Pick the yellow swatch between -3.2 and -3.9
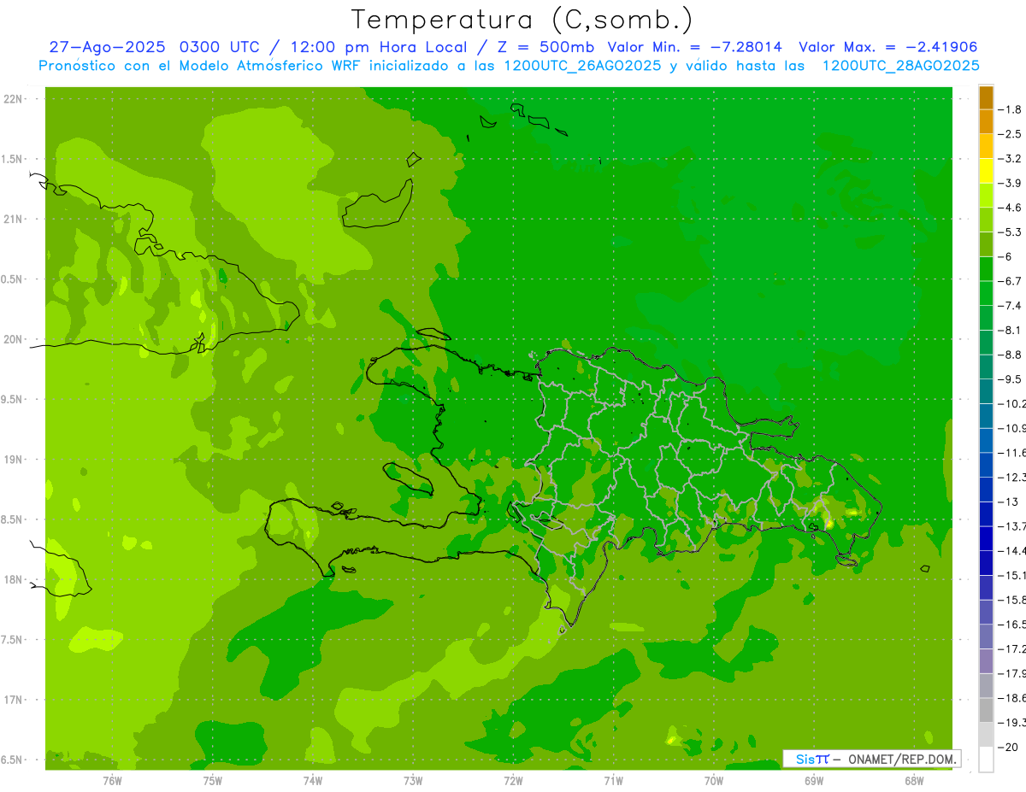Image resolution: width=1026 pixels, height=792 pixels. coord(986,171)
